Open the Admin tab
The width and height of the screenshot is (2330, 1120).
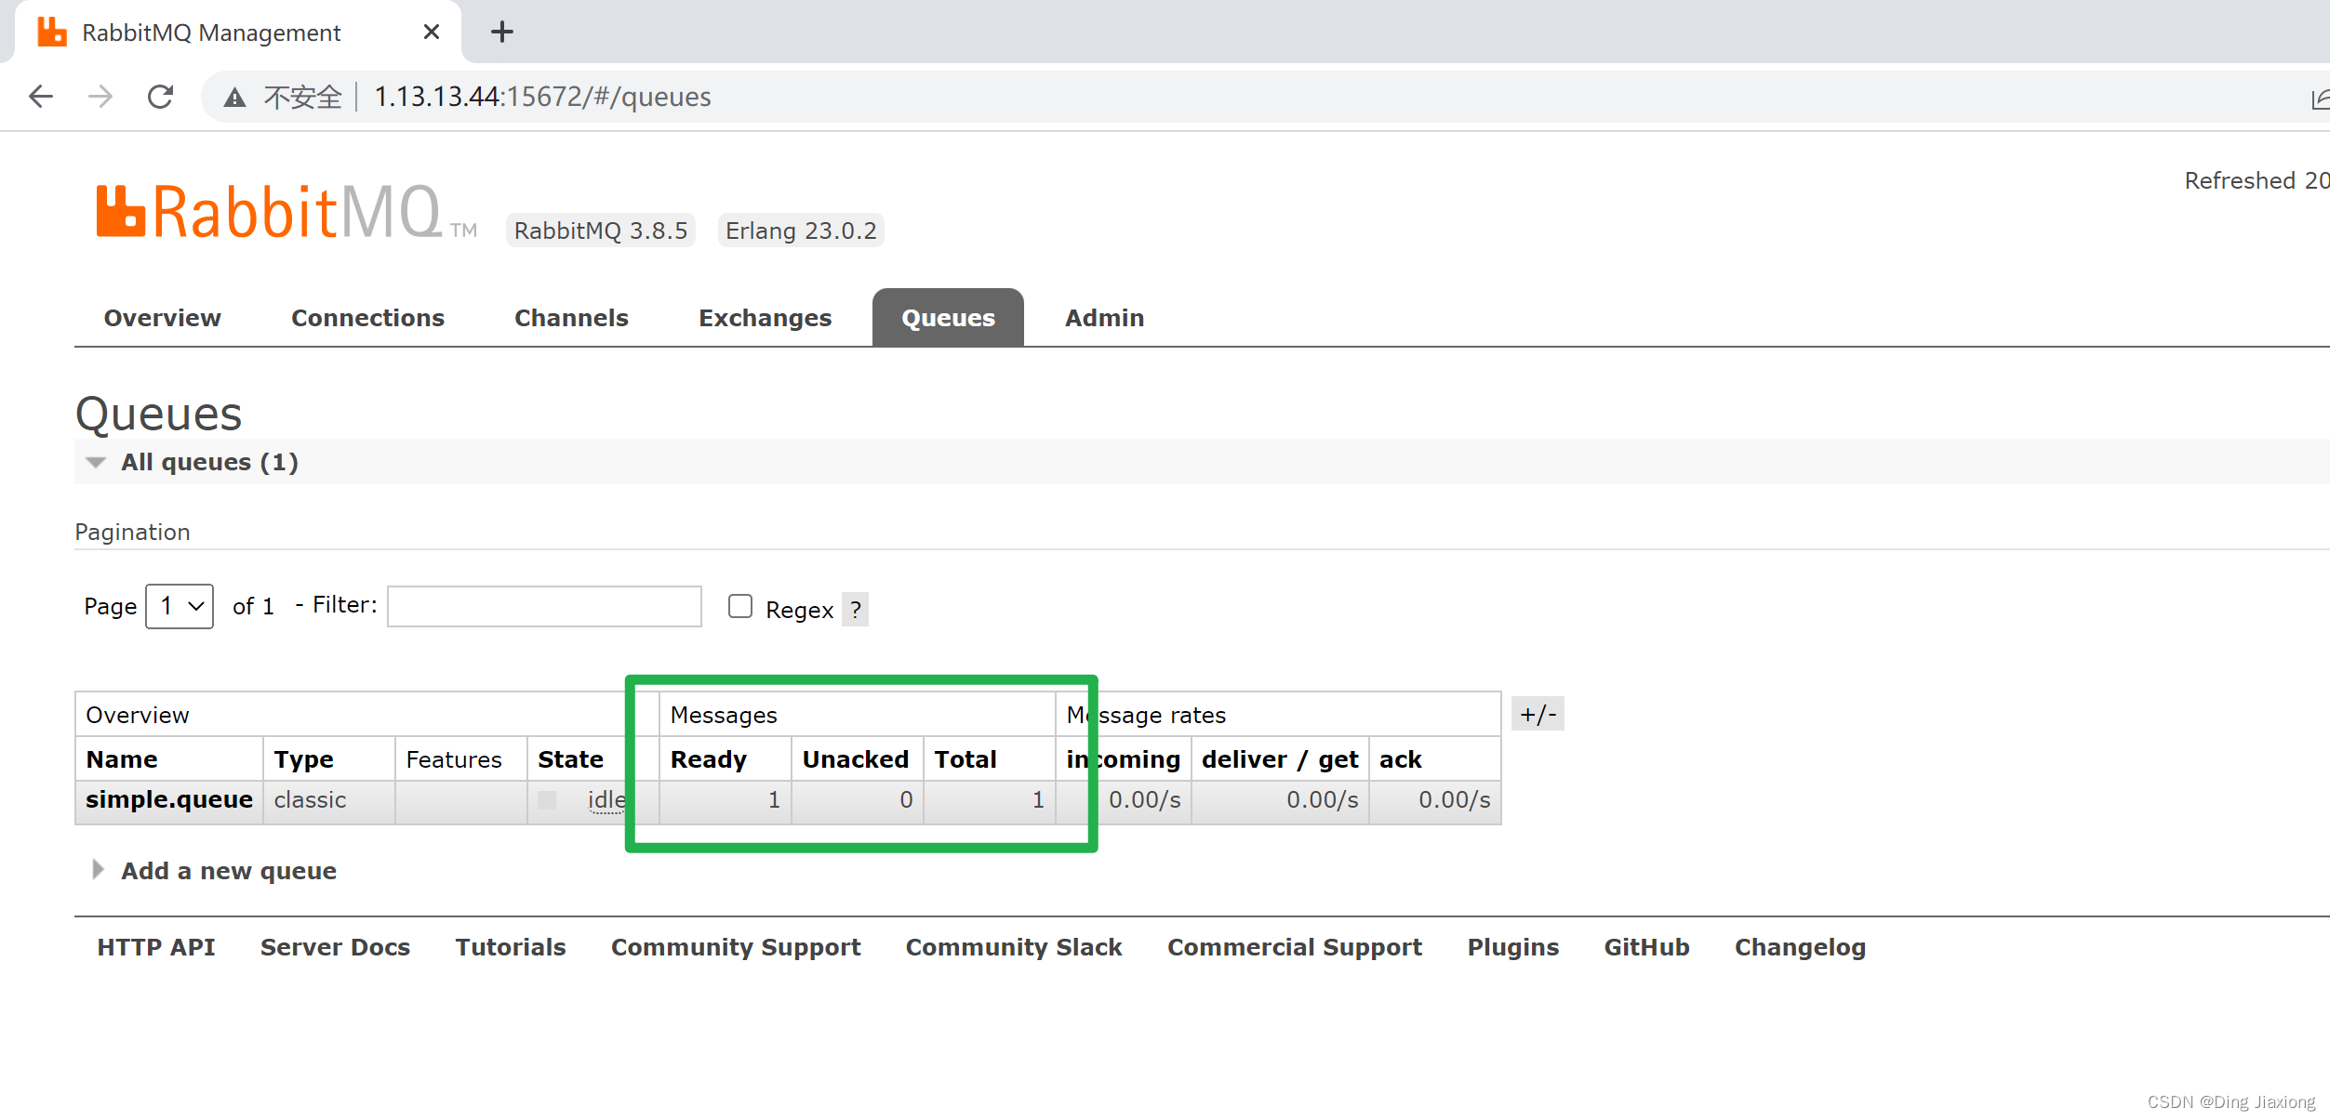click(x=1104, y=318)
